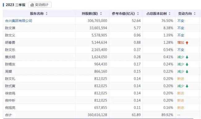The height and width of the screenshot is (119, 201).
Task: Click the 合计 total row label
Action: (x=8, y=115)
